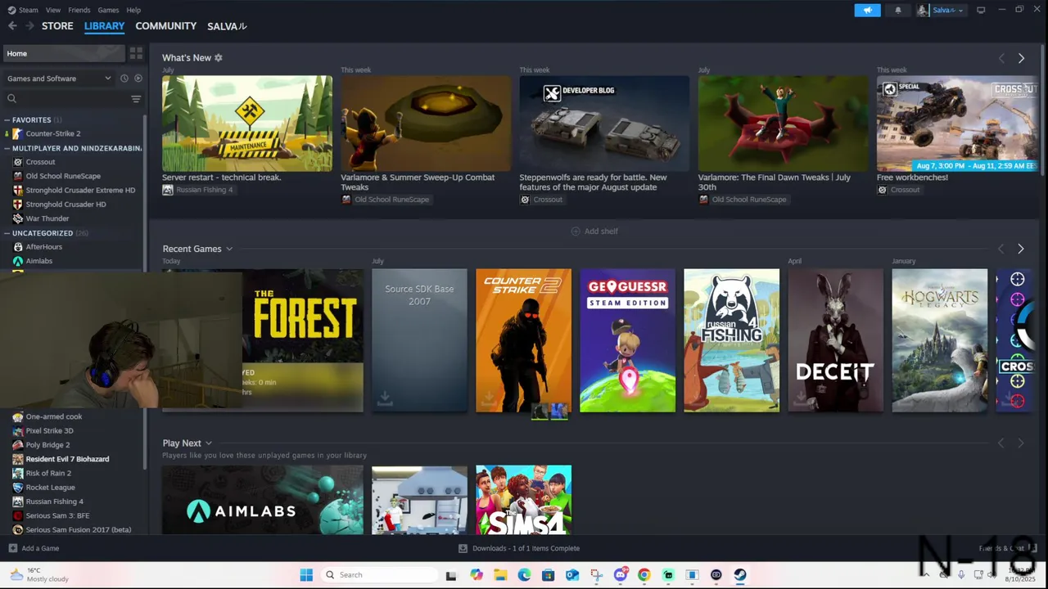Open Deceit game tile
The width and height of the screenshot is (1048, 589).
(x=835, y=340)
